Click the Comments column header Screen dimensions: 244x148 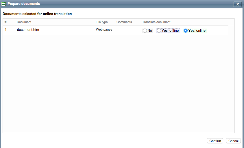(x=124, y=22)
